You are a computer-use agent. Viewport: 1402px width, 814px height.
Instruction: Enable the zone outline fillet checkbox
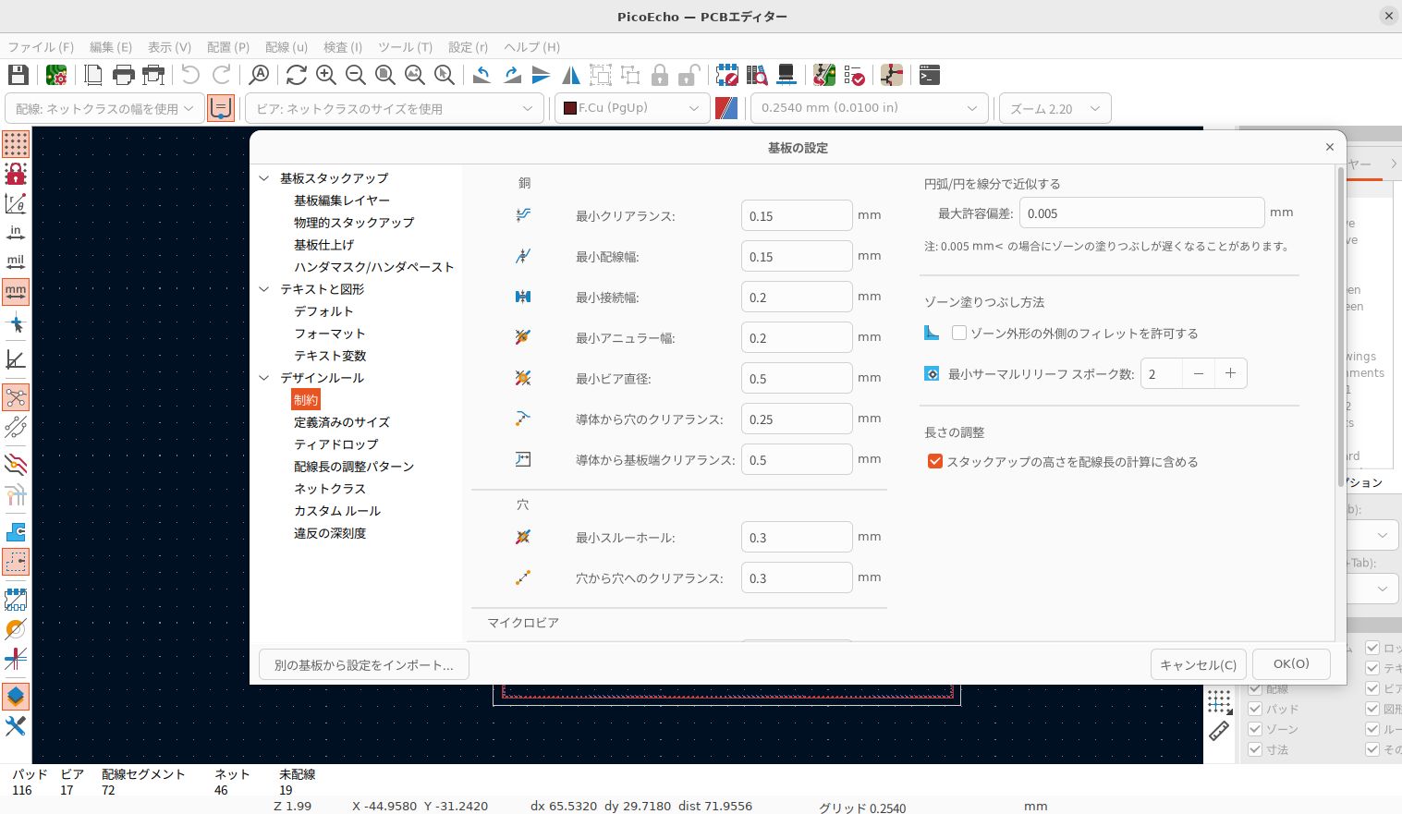[959, 334]
